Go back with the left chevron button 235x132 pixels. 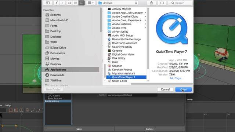pos(57,3)
